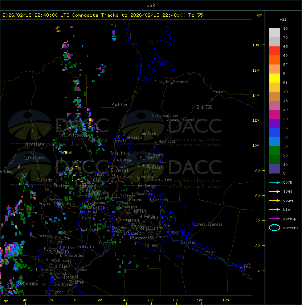Click the TUPUNGATO label on the map
Screen dimensions: 302x305
pos(59,252)
